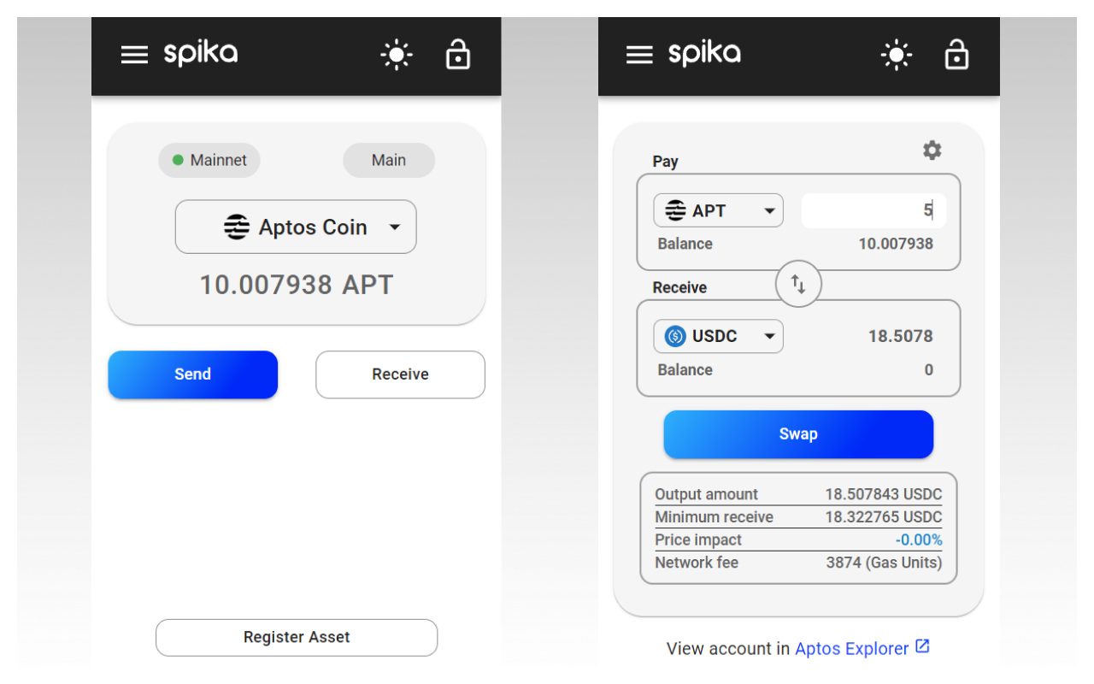Select the Mainnet network chip
The width and height of the screenshot is (1094, 684).
pos(209,160)
